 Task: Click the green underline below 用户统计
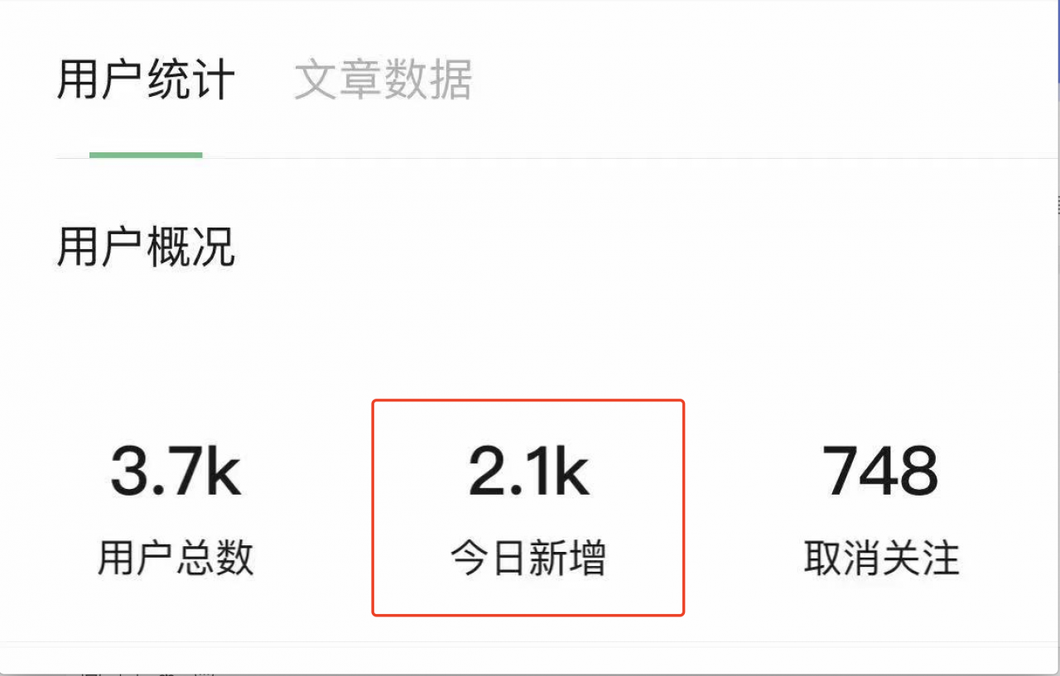(x=146, y=155)
